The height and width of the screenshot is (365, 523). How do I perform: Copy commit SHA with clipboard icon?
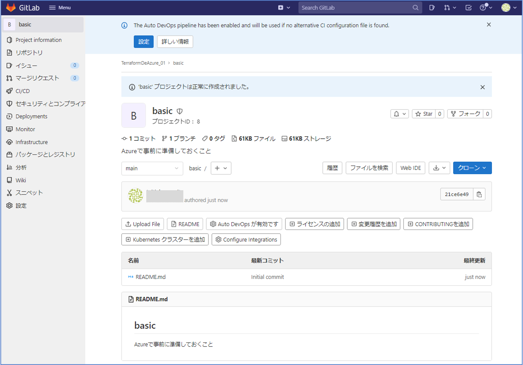pos(479,194)
